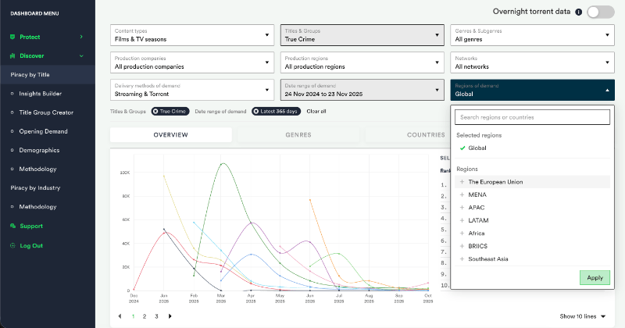Open Methodology under Piracy by Title
The height and width of the screenshot is (328, 625).
pos(37,169)
